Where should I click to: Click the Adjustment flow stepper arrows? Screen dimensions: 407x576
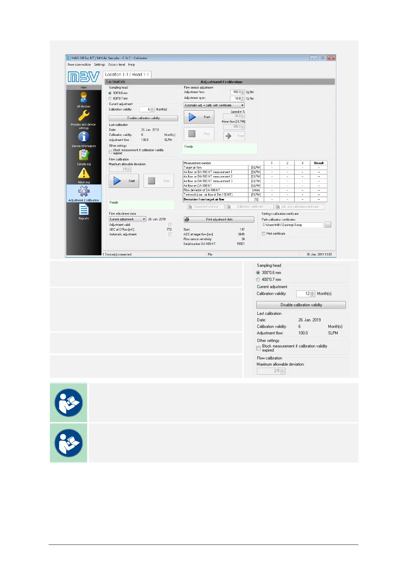point(243,92)
